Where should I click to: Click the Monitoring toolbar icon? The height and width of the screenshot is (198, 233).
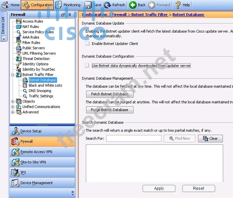59,5
